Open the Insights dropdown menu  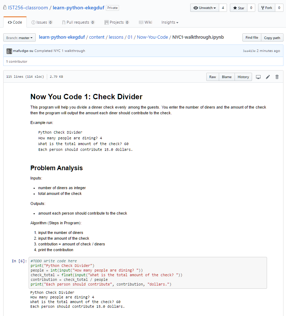[x=169, y=22]
